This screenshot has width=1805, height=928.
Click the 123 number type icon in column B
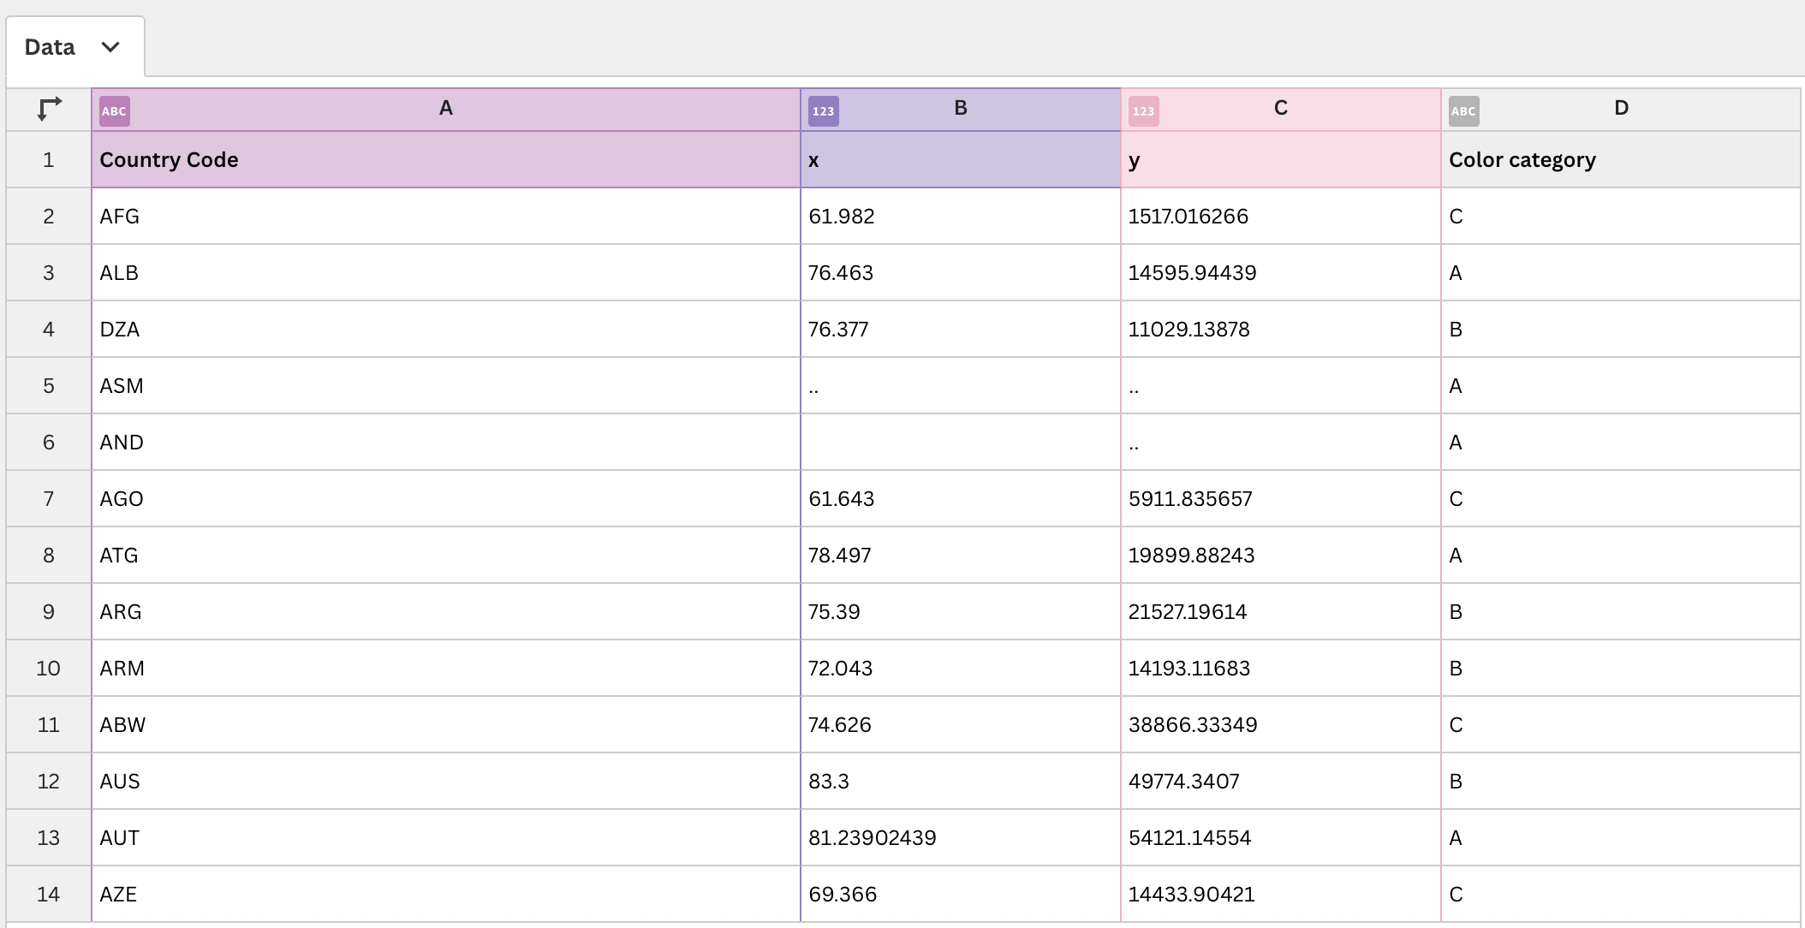click(823, 111)
